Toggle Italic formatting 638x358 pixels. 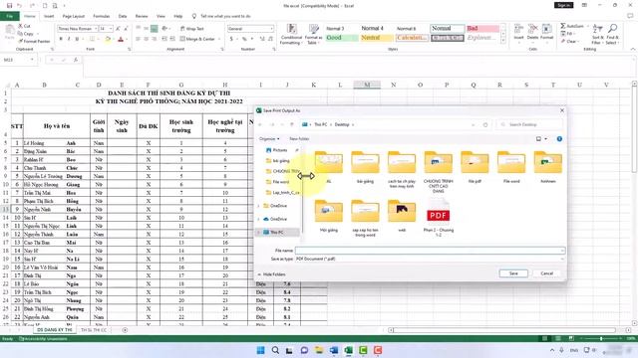pyautogui.click(x=69, y=40)
